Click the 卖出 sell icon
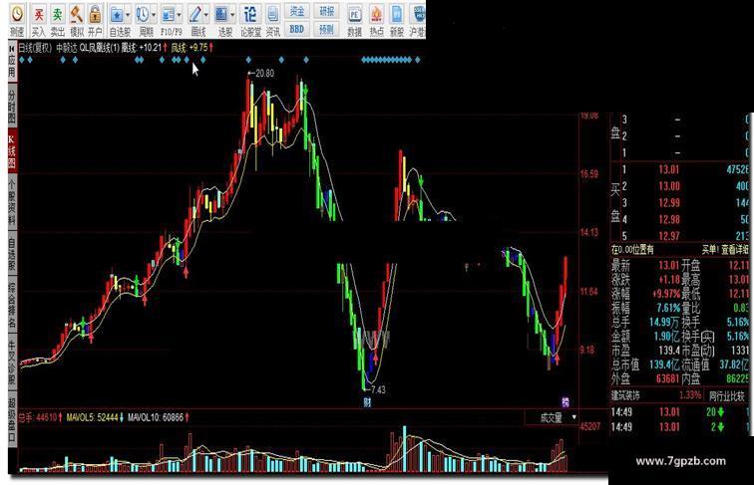The width and height of the screenshot is (754, 485). tap(57, 14)
